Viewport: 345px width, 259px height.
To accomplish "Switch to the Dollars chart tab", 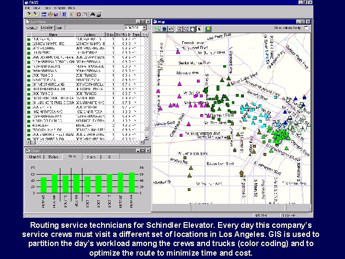I will (x=53, y=157).
